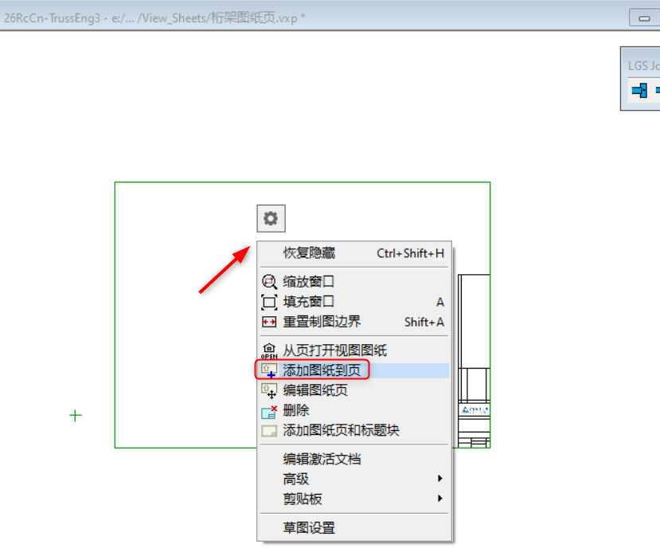Choose 编辑图纸页 from menu
Image resolution: width=660 pixels, height=556 pixels.
[x=354, y=390]
